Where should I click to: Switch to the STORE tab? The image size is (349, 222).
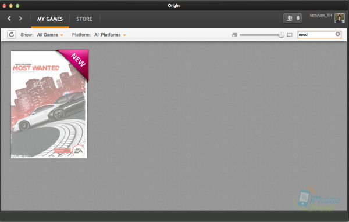click(x=84, y=19)
